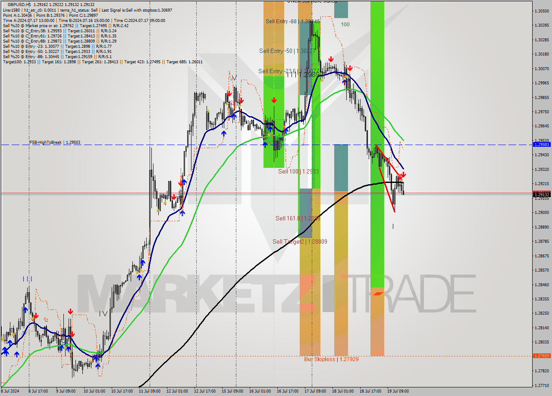Click the 1.29430 price axis label
This screenshot has height=396, width=552.
coord(542,155)
